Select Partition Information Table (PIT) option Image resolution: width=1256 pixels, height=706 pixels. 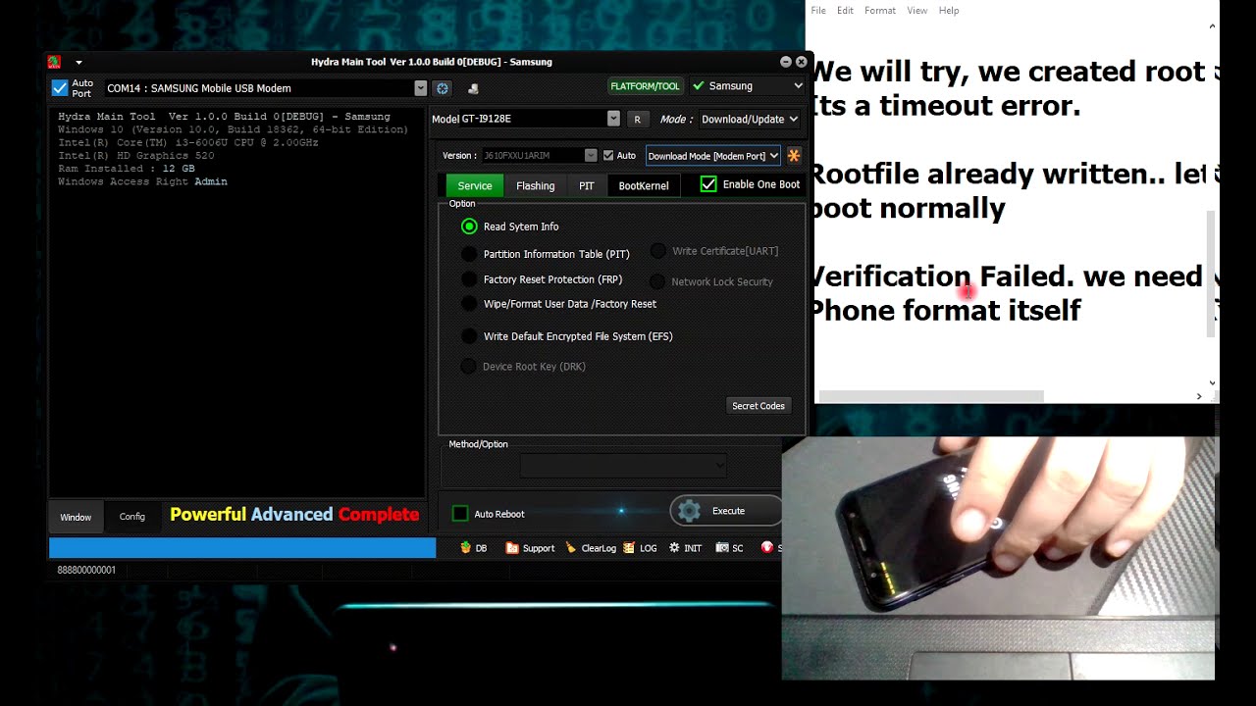click(x=469, y=254)
